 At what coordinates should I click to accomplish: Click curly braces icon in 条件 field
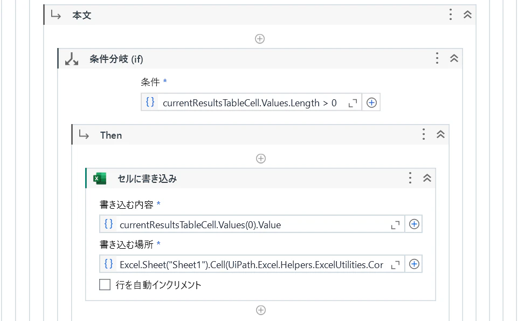click(150, 102)
